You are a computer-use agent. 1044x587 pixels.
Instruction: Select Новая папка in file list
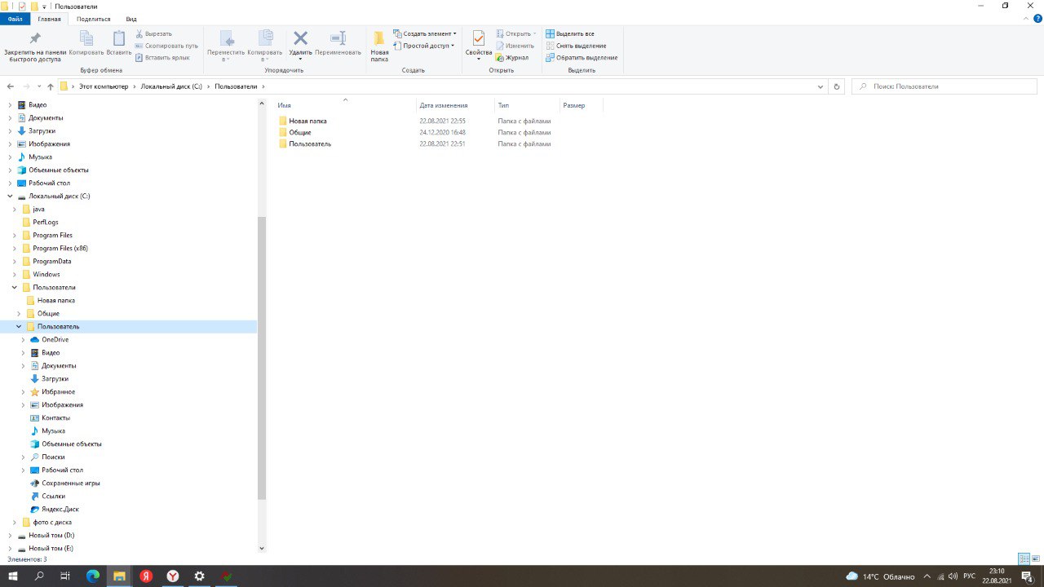pos(307,121)
